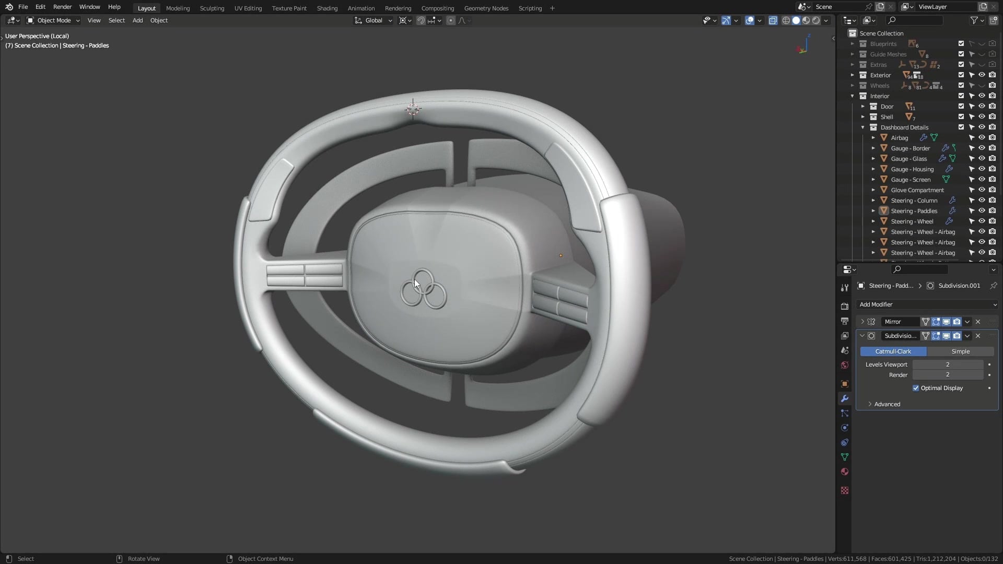The width and height of the screenshot is (1003, 564).
Task: Click the outliner search field
Action: click(x=914, y=20)
